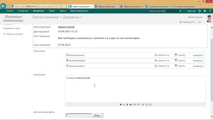
Task: Click red status icon for Измайлов Андрей
Action: pos(67,60)
